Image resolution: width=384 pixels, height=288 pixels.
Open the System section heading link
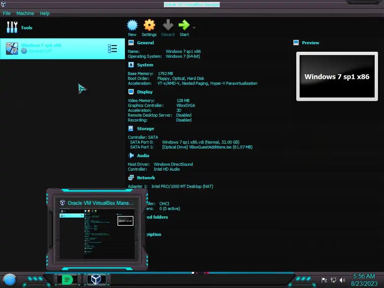(x=145, y=65)
